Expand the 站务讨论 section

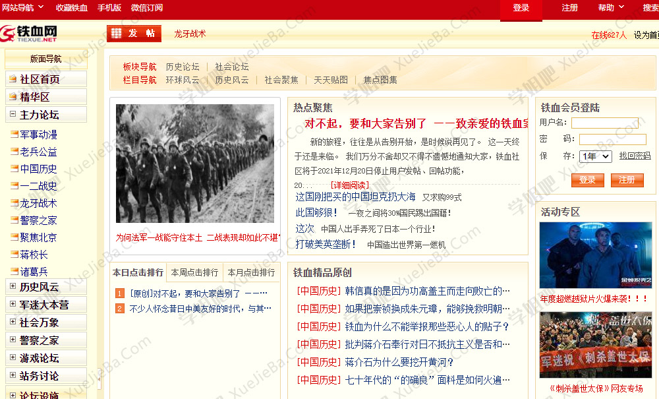click(13, 375)
